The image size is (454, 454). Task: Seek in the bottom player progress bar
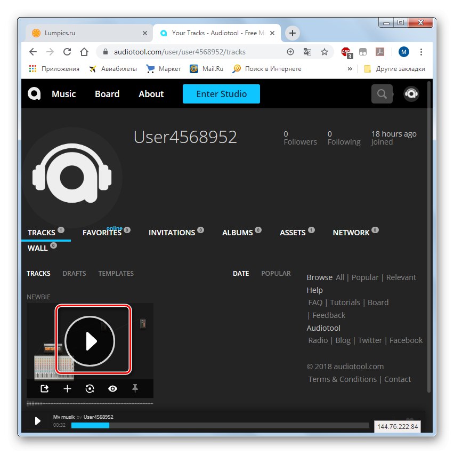220,425
